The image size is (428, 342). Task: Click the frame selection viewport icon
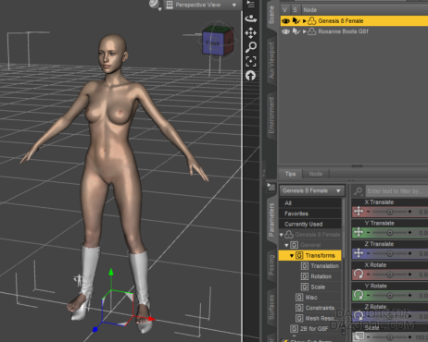(x=251, y=61)
